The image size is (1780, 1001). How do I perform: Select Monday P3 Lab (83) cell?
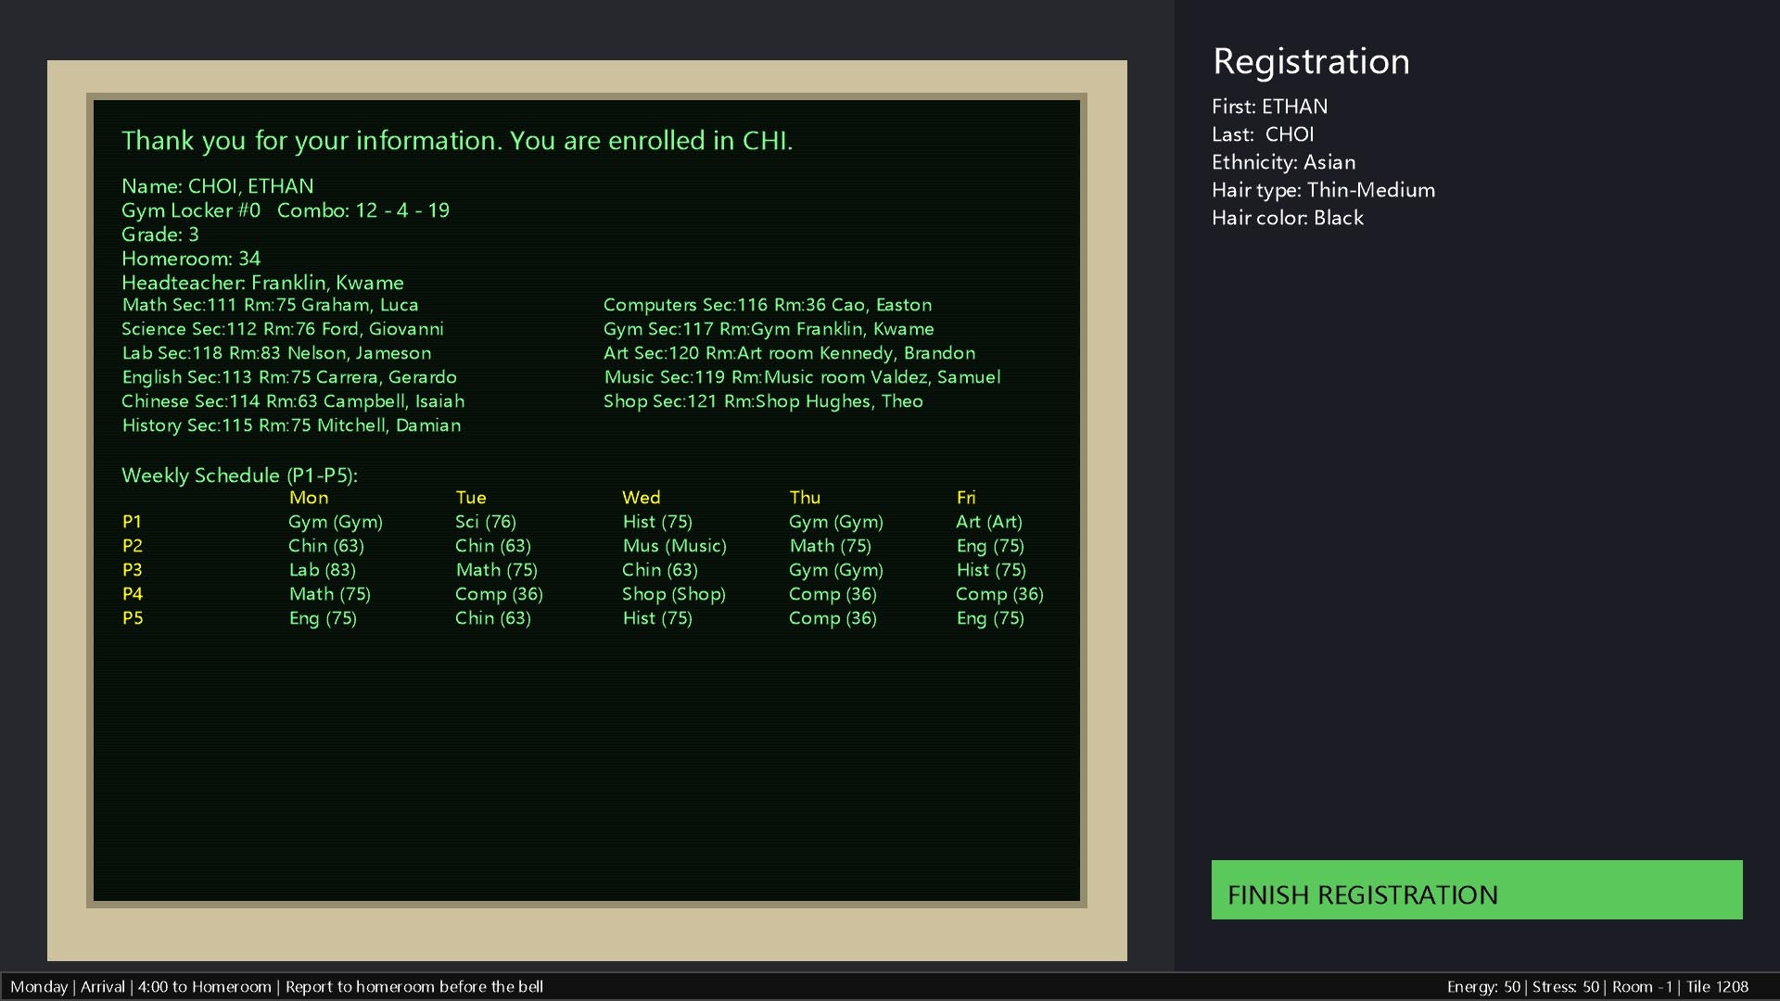[x=323, y=570]
